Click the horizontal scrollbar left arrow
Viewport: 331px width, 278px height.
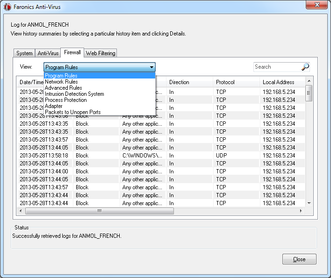(21, 211)
